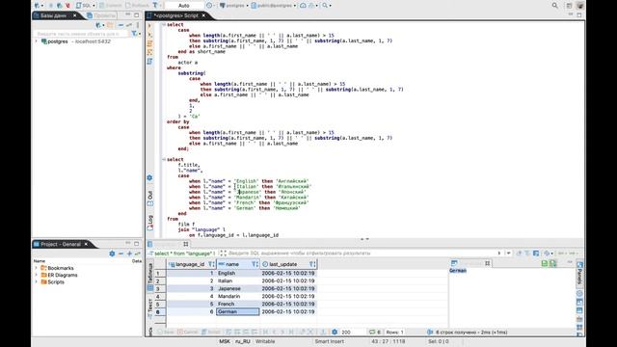Expand the Scripts folder
Viewport: 617px width, 347px height.
(37, 282)
